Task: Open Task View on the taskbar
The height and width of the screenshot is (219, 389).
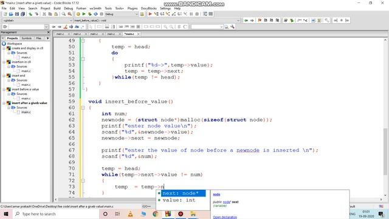Action: click(x=117, y=214)
